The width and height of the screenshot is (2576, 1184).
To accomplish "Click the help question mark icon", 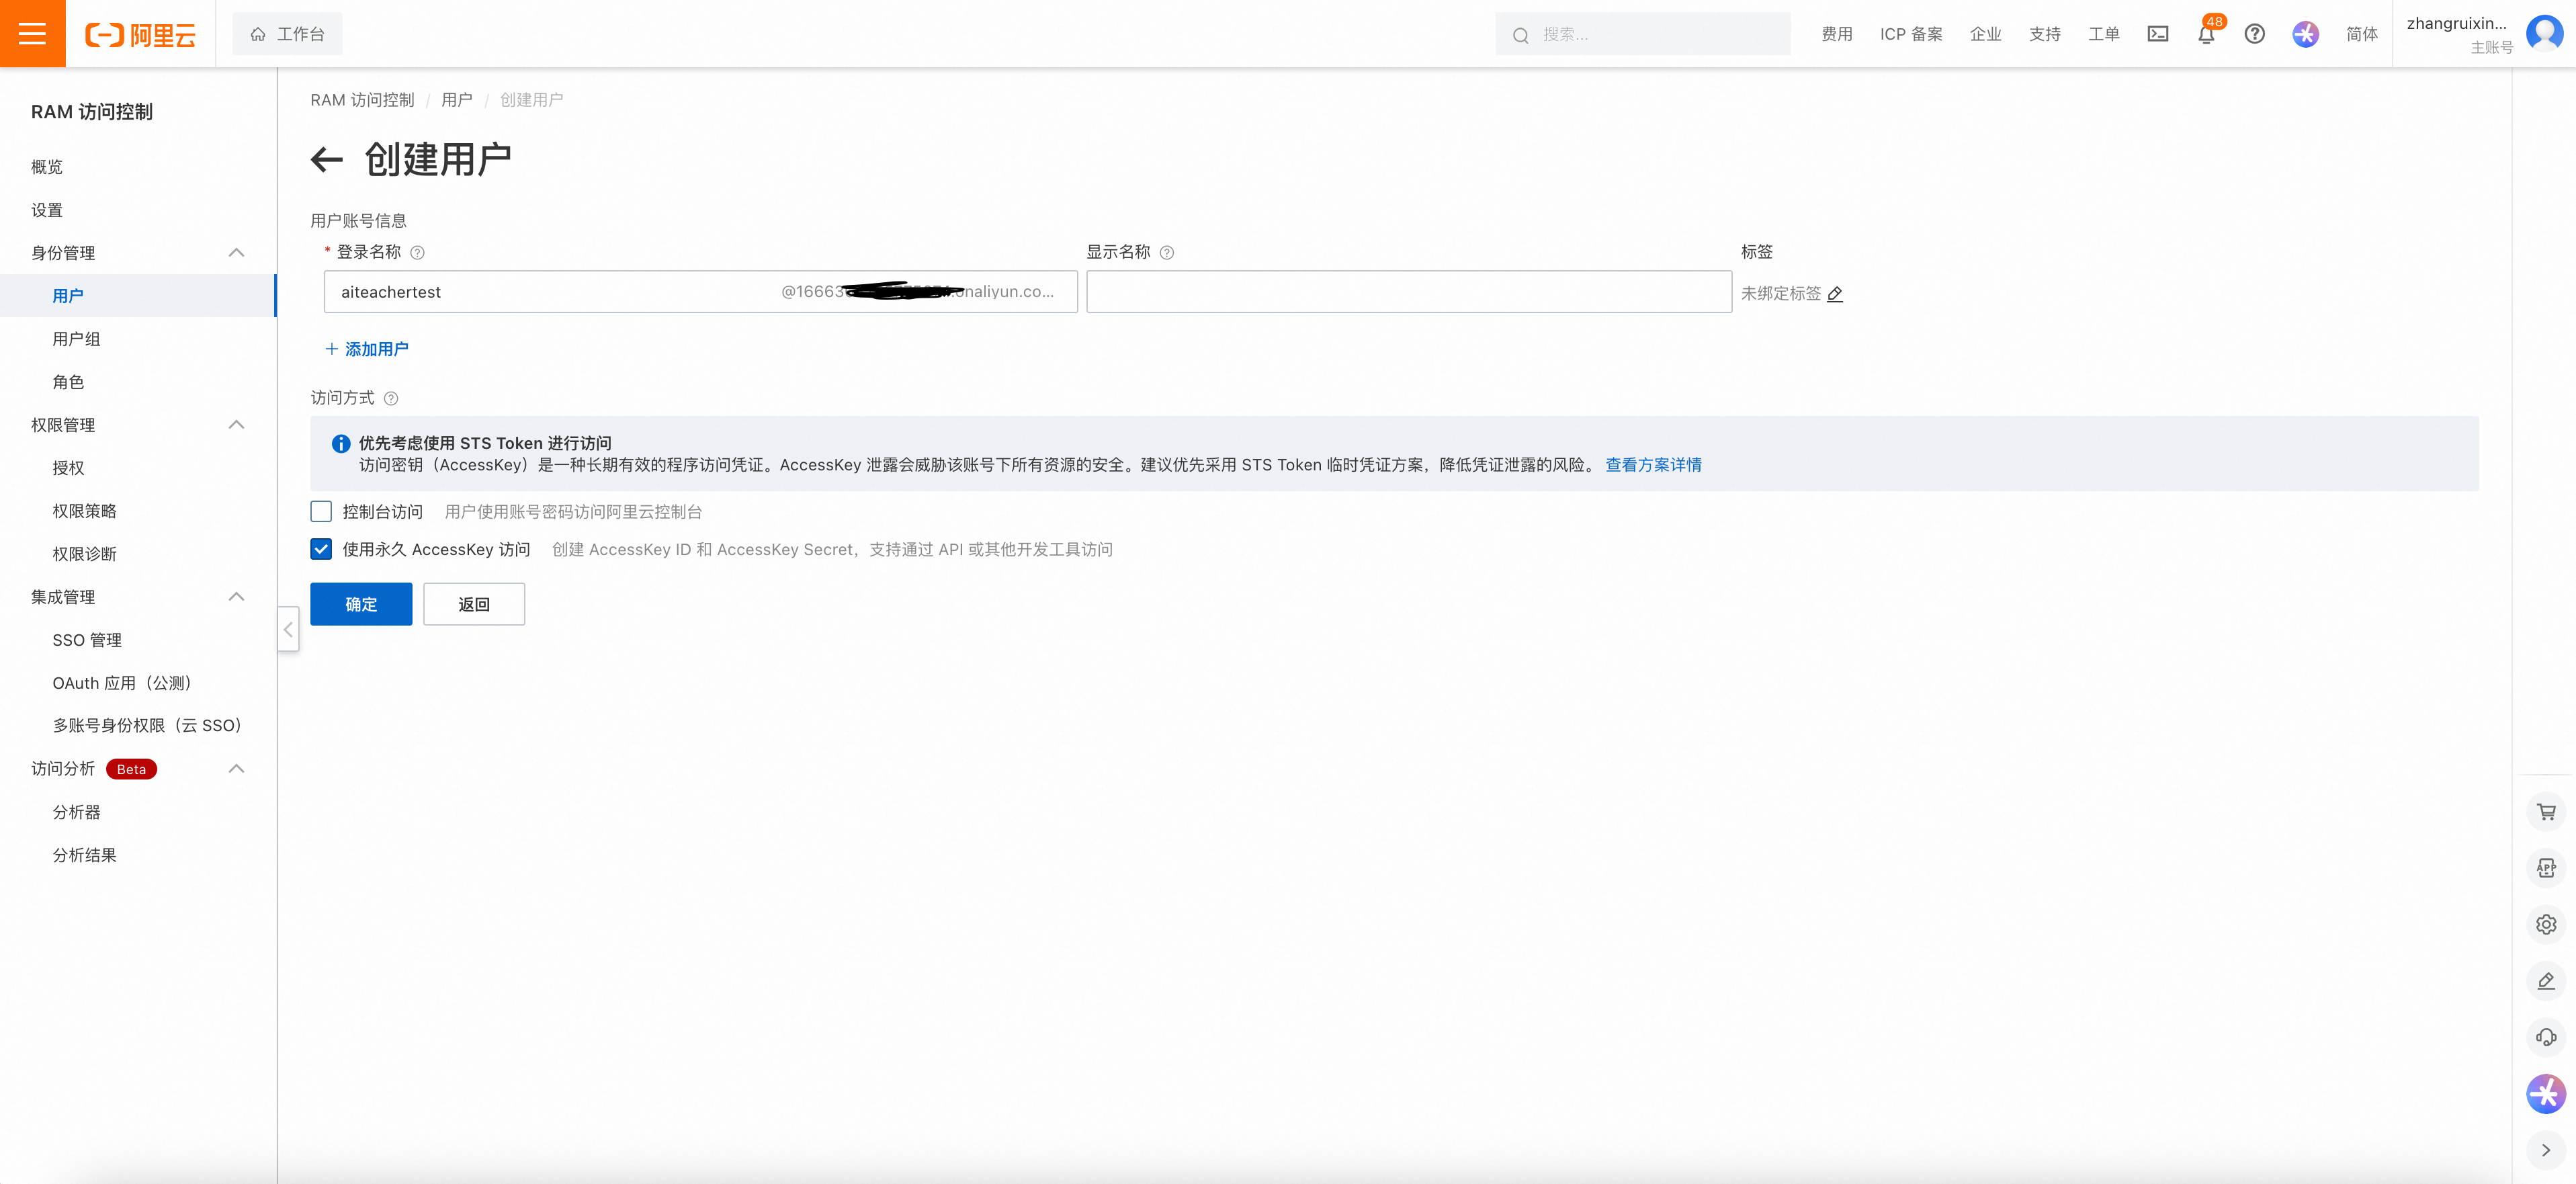I will pos(2254,34).
